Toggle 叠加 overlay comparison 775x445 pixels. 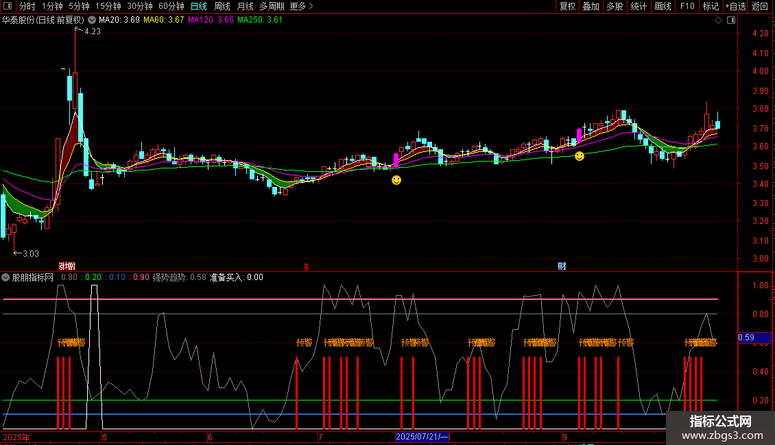[x=591, y=7]
